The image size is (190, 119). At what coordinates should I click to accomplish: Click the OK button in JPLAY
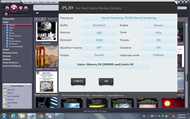click(x=106, y=81)
